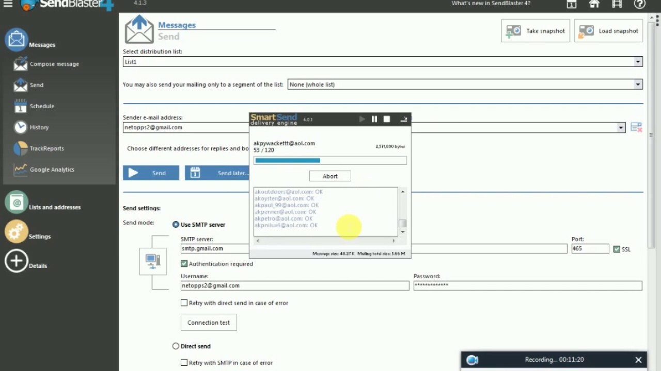This screenshot has height=371, width=661.
Task: Expand the distribution list dropdown
Action: click(638, 62)
